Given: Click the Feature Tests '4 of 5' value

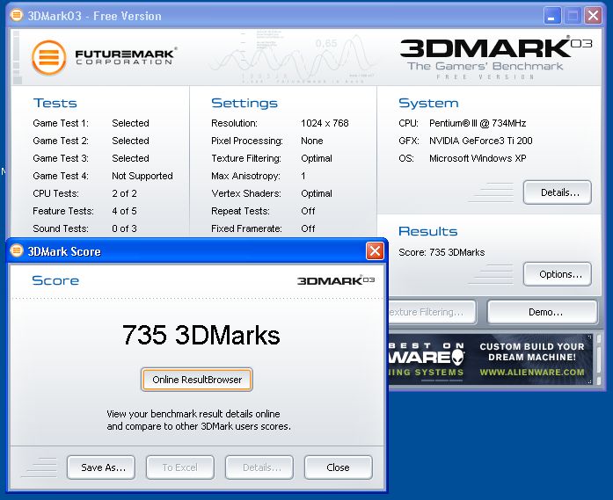Looking at the screenshot, I should tap(124, 211).
